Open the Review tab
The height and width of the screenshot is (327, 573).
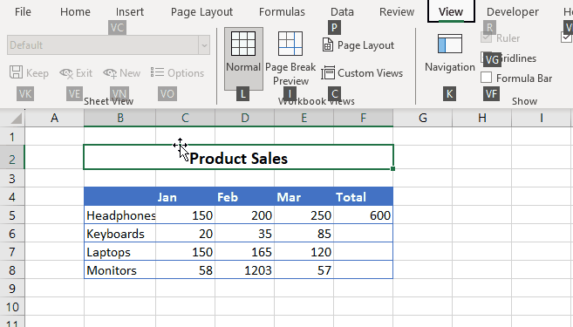pyautogui.click(x=397, y=11)
